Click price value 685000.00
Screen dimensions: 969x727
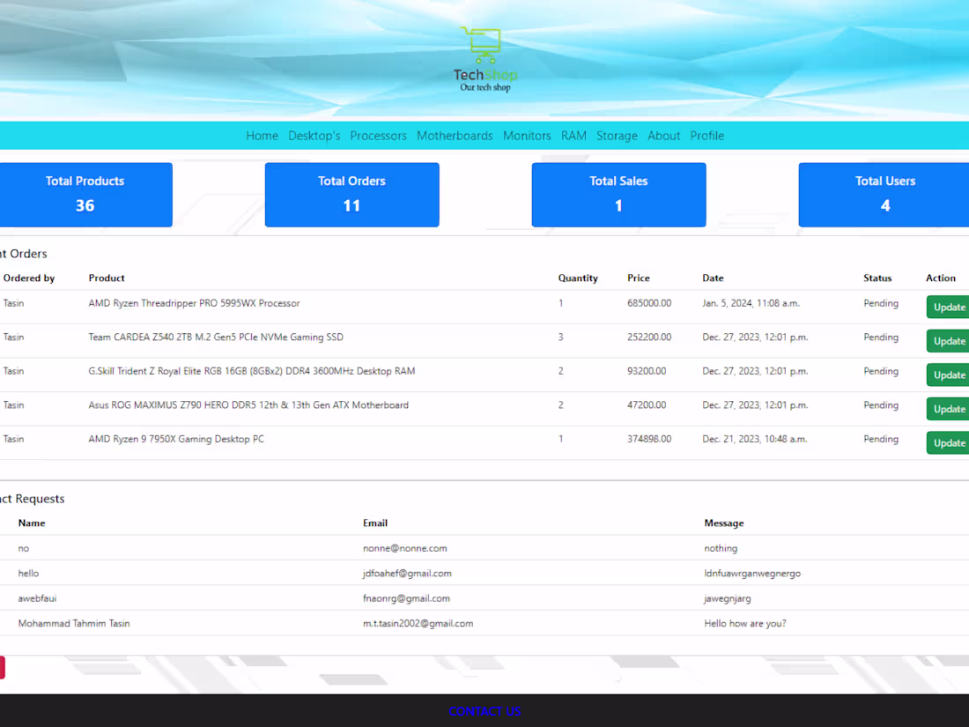[649, 303]
